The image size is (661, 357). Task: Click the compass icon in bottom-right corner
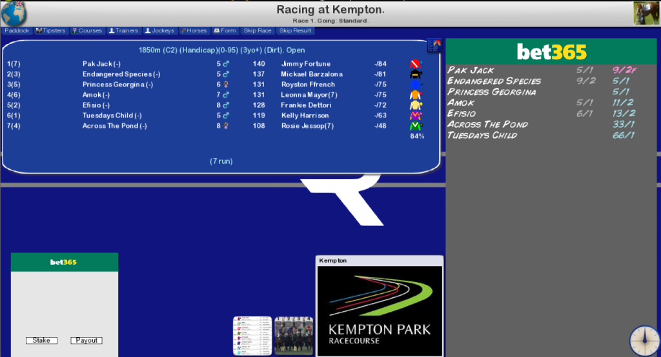tap(645, 341)
